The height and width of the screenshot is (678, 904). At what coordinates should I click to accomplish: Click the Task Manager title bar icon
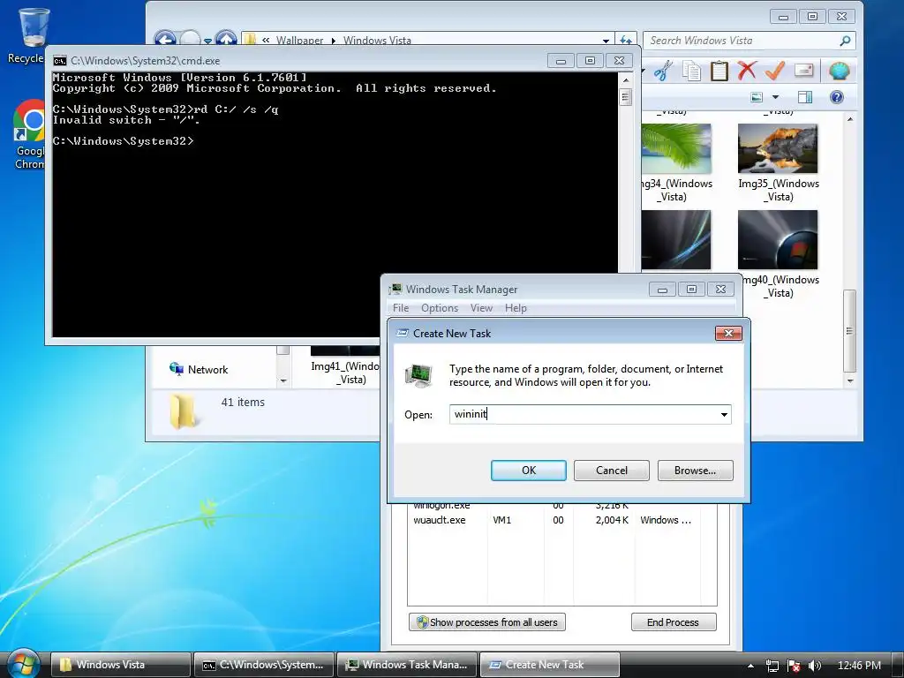tap(395, 289)
